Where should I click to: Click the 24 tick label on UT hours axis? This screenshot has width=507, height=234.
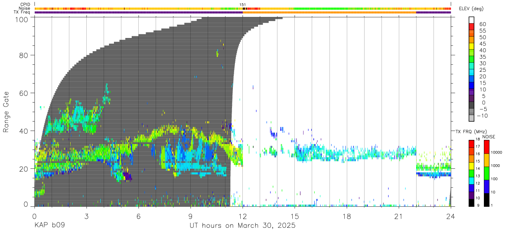click(x=451, y=217)
